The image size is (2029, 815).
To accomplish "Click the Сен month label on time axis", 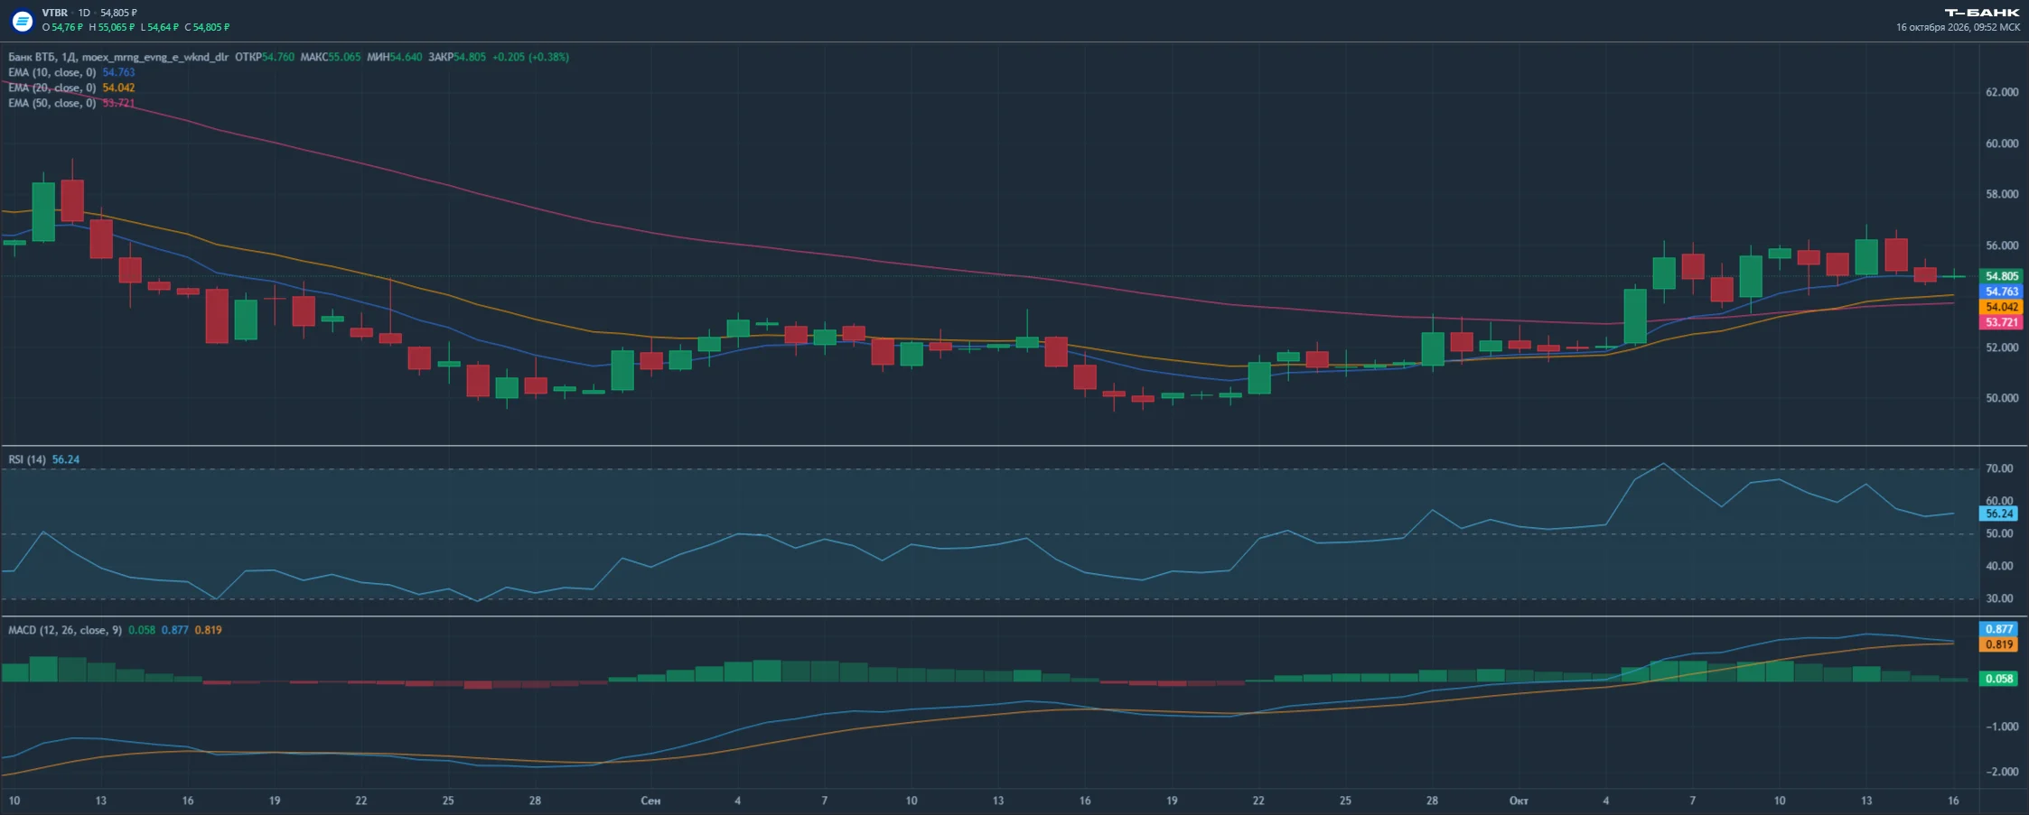I will point(650,801).
